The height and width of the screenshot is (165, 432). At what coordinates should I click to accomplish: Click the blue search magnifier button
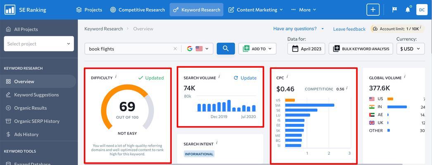tap(225, 49)
